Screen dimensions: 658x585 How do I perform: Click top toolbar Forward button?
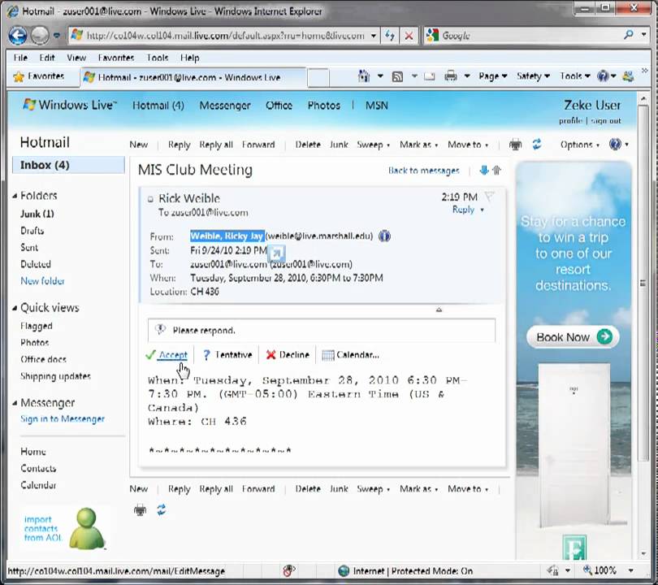[x=258, y=145]
